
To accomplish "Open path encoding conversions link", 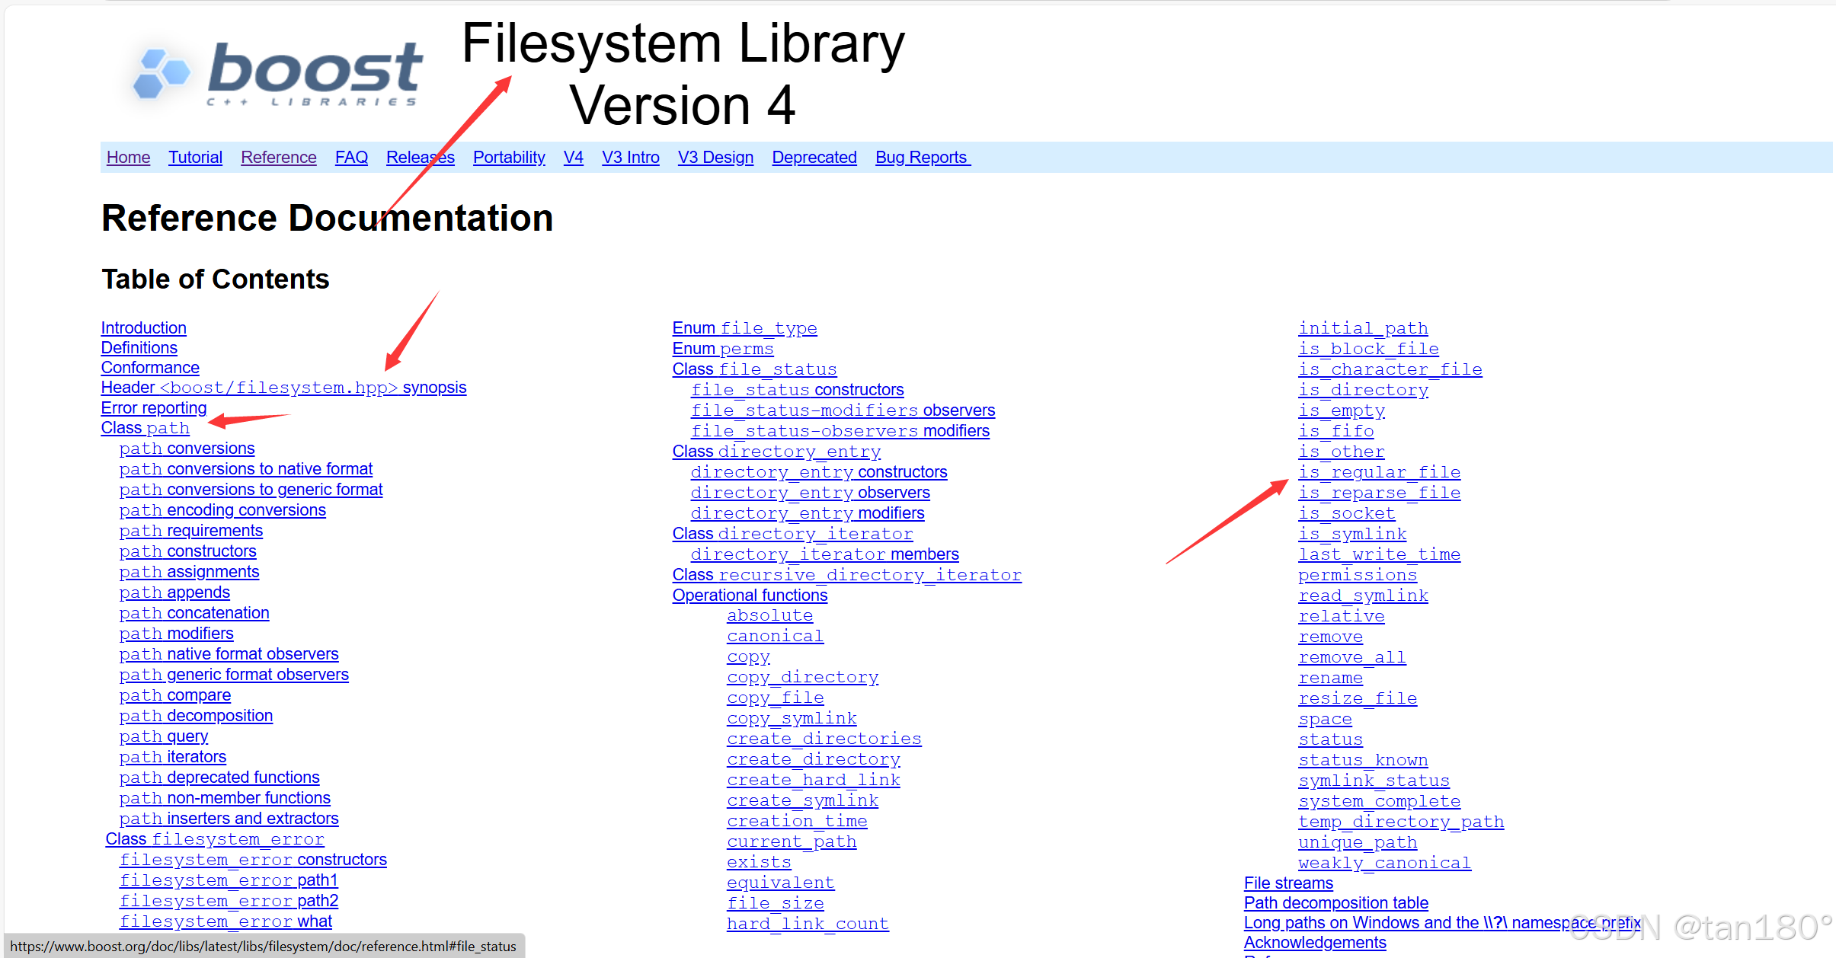I will pos(222,510).
